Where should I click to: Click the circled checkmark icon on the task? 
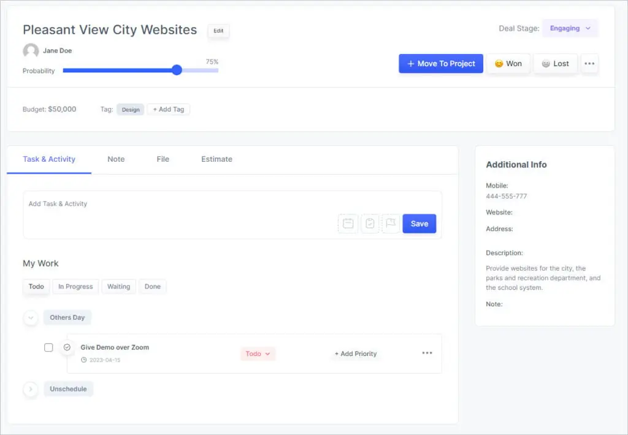67,347
